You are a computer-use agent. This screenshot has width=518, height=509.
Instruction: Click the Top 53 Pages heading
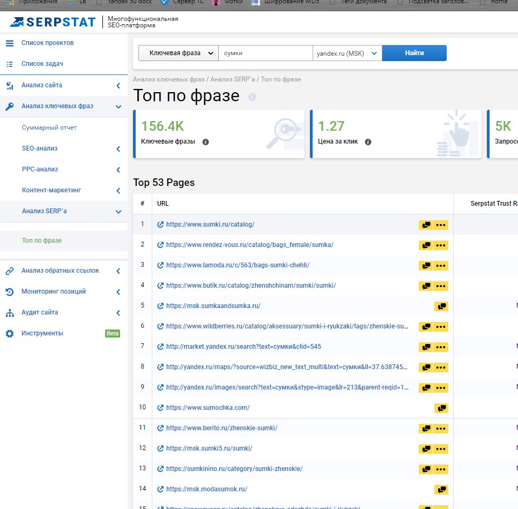point(164,183)
